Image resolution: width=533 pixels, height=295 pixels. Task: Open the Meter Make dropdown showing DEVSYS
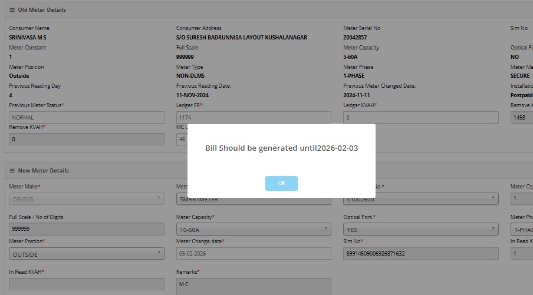(87, 199)
